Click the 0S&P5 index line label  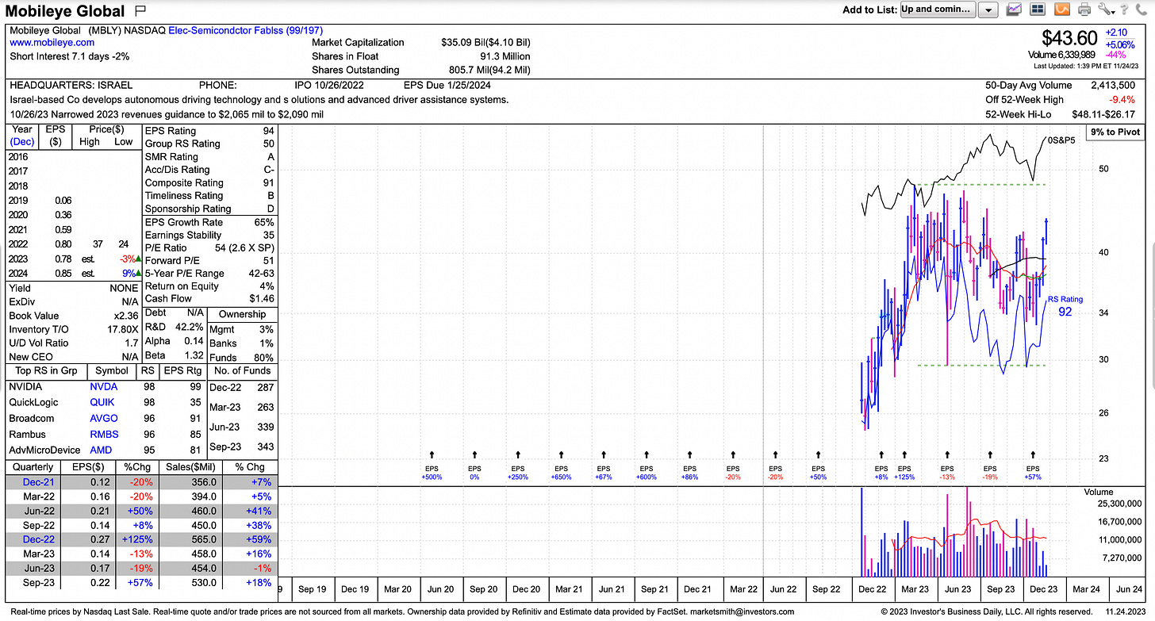point(1062,140)
